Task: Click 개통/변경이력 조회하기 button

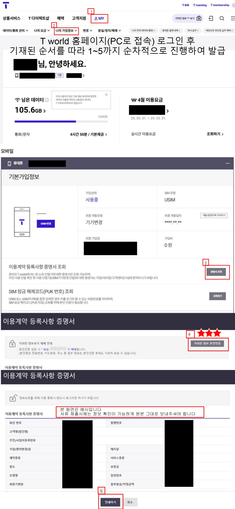Action: click(x=214, y=215)
